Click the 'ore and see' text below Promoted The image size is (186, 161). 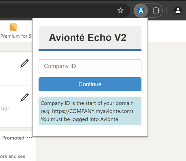pyautogui.click(x=13, y=156)
